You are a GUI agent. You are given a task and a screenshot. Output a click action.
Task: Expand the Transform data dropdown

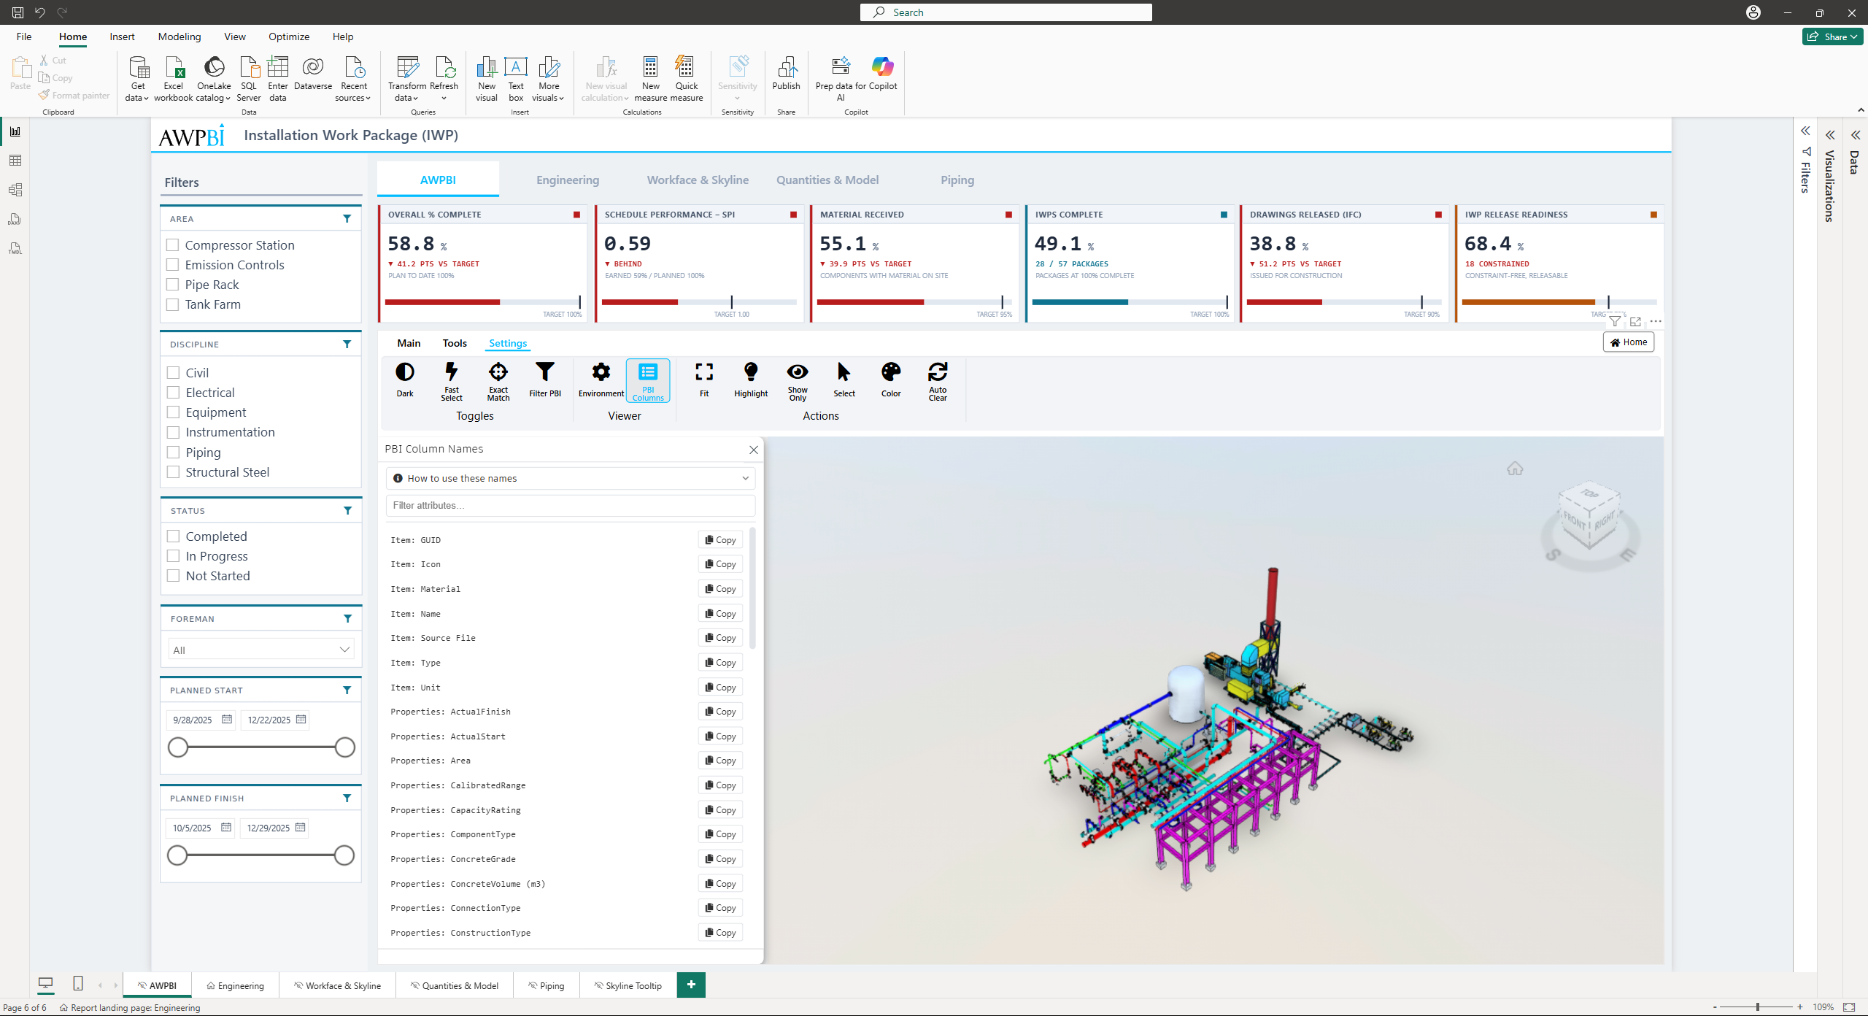(x=407, y=79)
